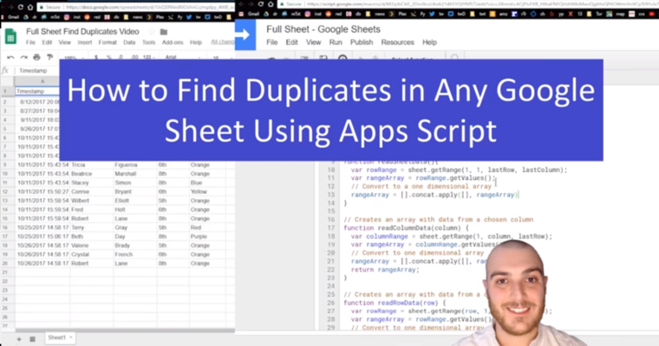Open the Help menu in Apps Script
Image resolution: width=659 pixels, height=346 pixels.
click(429, 42)
